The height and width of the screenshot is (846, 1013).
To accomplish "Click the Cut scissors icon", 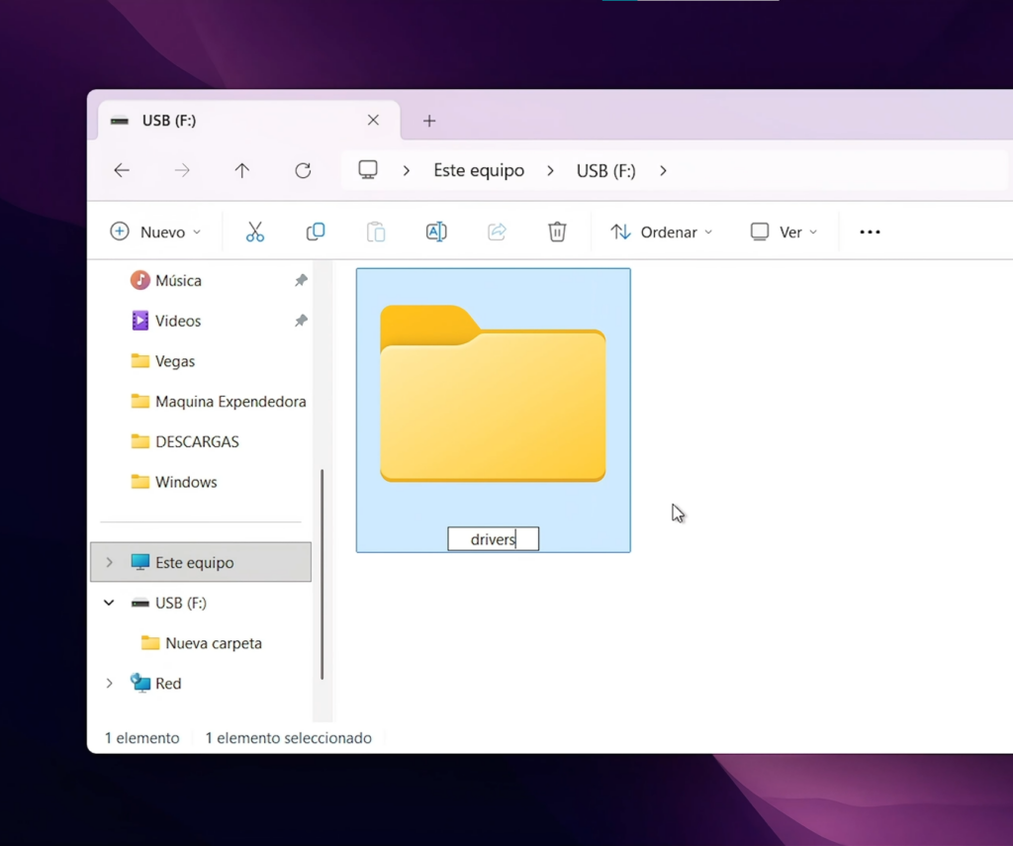I will click(254, 232).
